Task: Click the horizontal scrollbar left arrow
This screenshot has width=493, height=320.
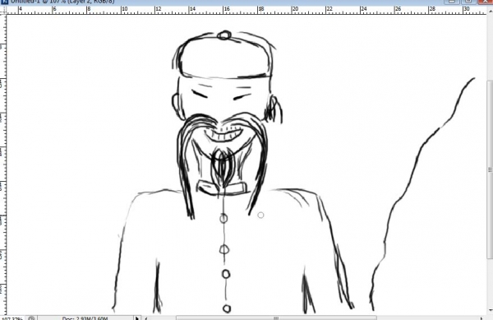Action: [146, 318]
